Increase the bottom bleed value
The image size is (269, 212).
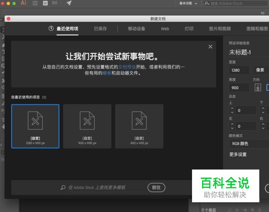pos(263,108)
